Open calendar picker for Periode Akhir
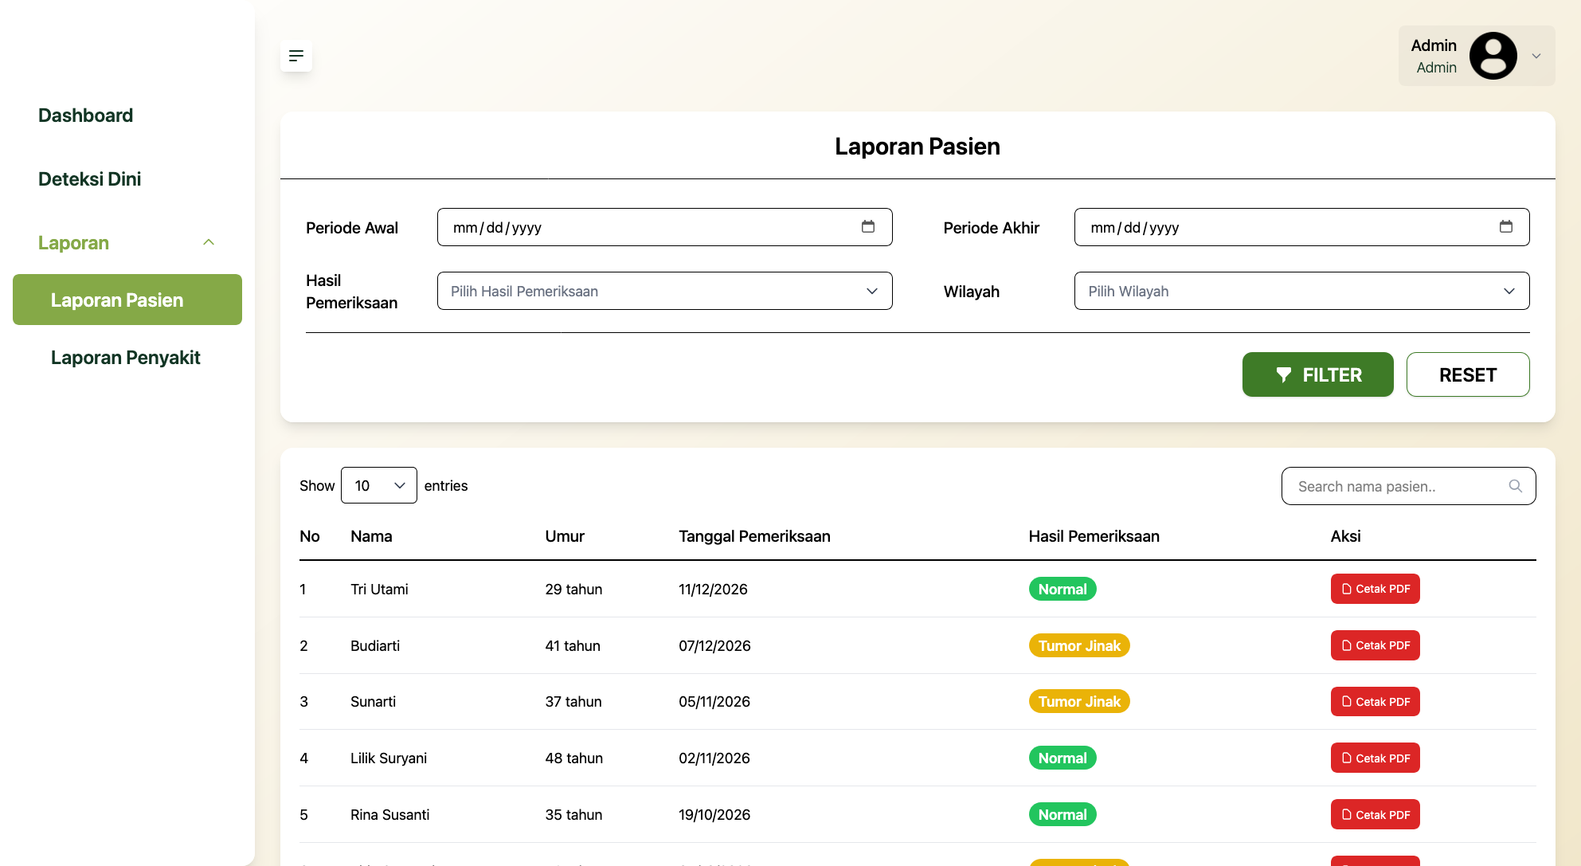 pos(1505,227)
